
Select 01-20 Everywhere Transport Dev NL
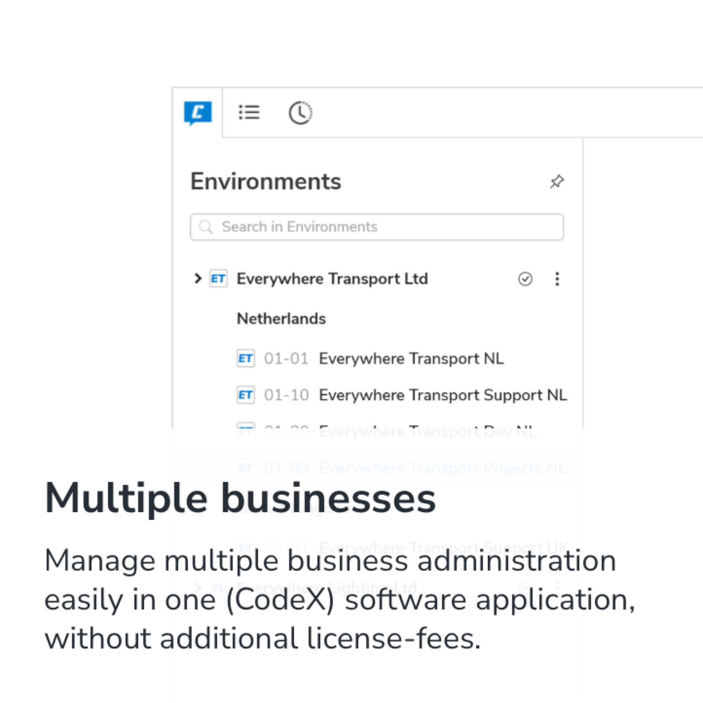click(400, 431)
